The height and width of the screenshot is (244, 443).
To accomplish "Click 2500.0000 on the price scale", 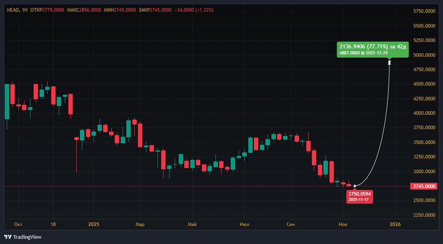I will click(x=424, y=201).
